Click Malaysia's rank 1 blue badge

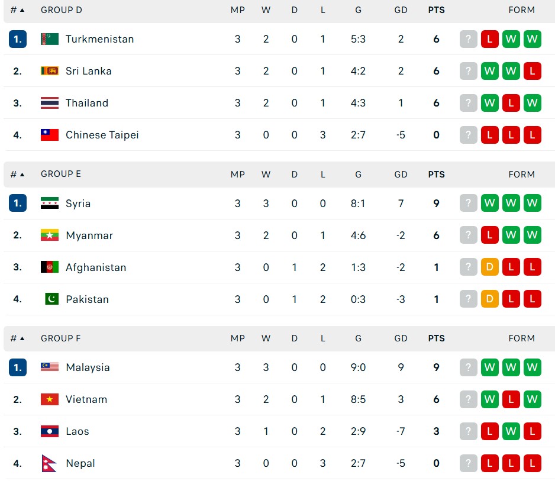click(18, 367)
